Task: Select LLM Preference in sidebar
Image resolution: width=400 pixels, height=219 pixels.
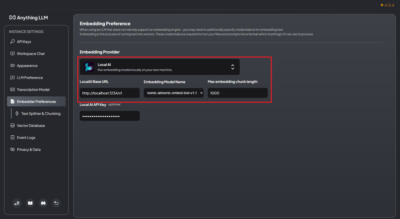Action: click(36, 77)
